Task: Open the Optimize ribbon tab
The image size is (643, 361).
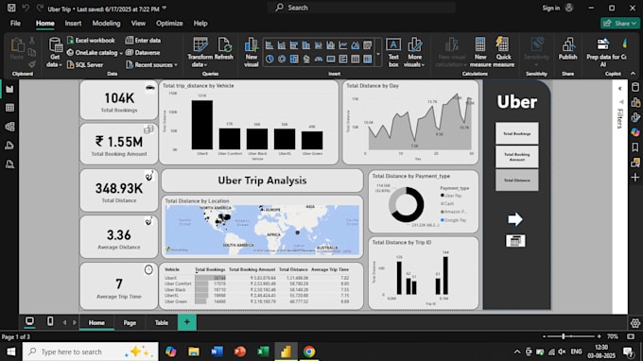Action: (x=169, y=24)
